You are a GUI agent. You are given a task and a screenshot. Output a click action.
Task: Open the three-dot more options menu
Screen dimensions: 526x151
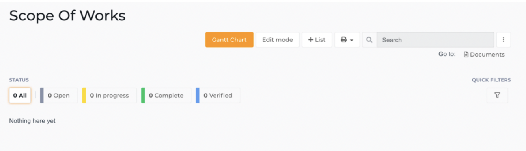pyautogui.click(x=504, y=40)
